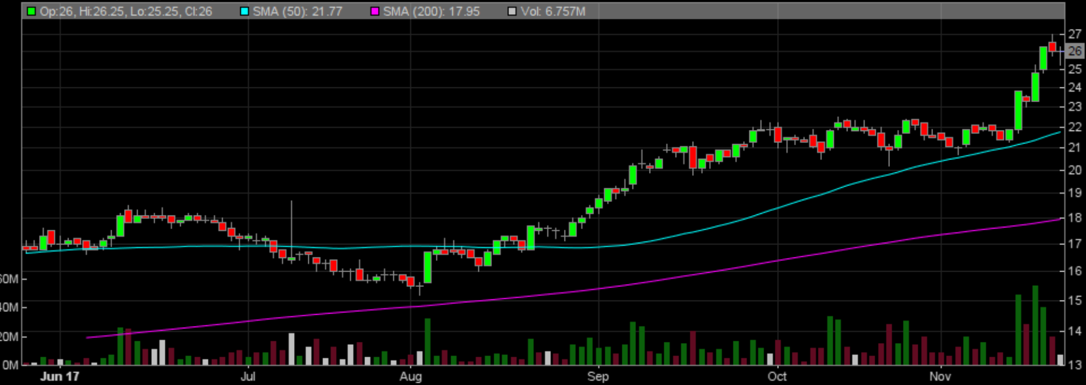The image size is (1086, 385).
Task: Click the 23 price axis label
Action: pyautogui.click(x=1075, y=107)
